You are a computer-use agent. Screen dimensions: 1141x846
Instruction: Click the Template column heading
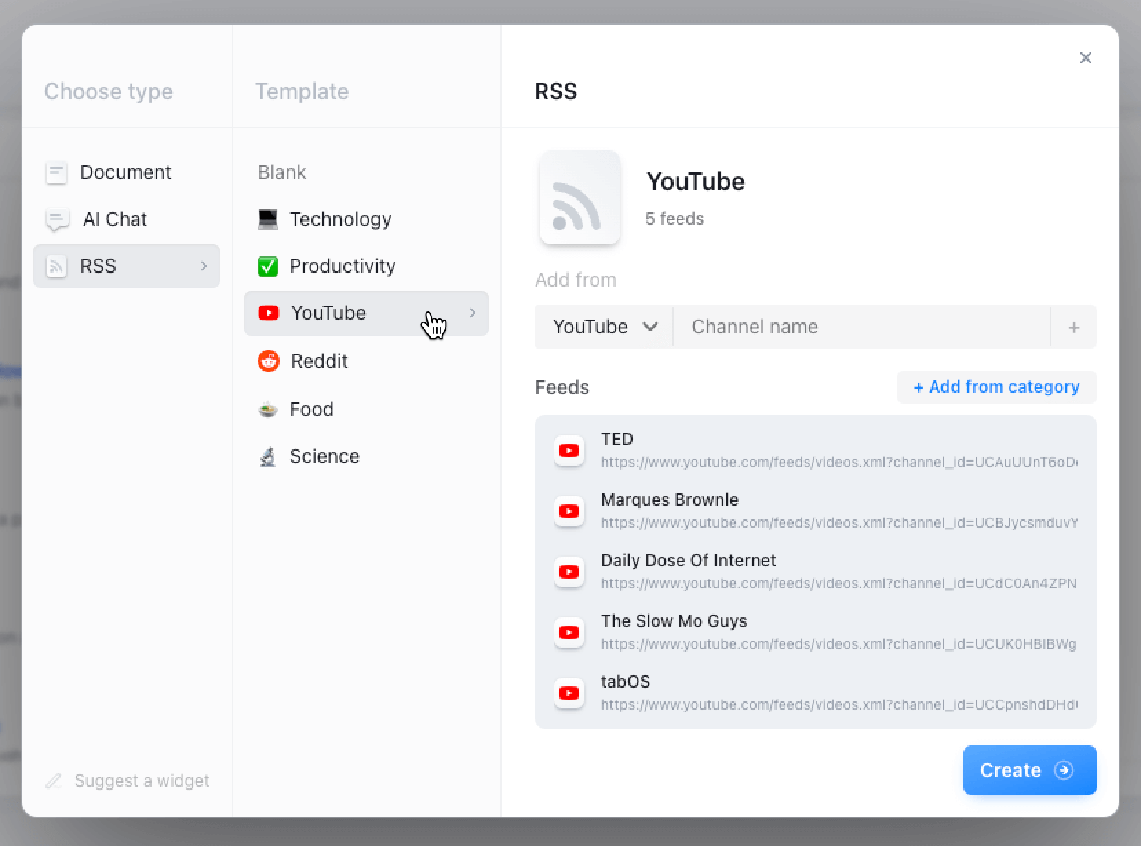tap(302, 92)
